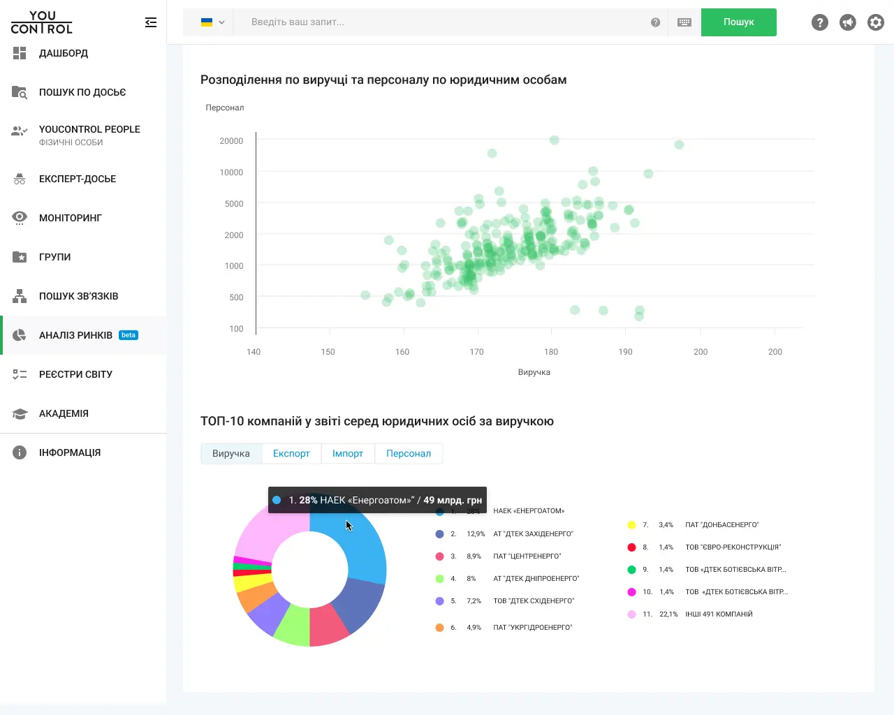Click the Expert-dossier spy icon

20,179
